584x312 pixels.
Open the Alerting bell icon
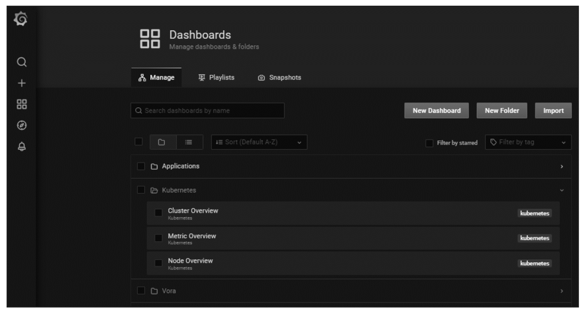click(21, 147)
